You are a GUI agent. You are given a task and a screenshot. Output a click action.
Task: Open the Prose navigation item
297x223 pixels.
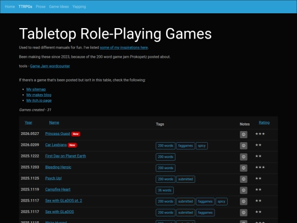tap(41, 7)
